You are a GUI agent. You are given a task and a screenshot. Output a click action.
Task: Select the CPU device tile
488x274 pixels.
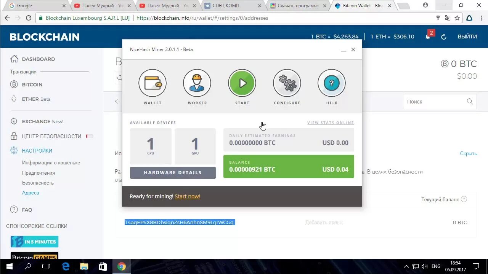click(x=151, y=146)
